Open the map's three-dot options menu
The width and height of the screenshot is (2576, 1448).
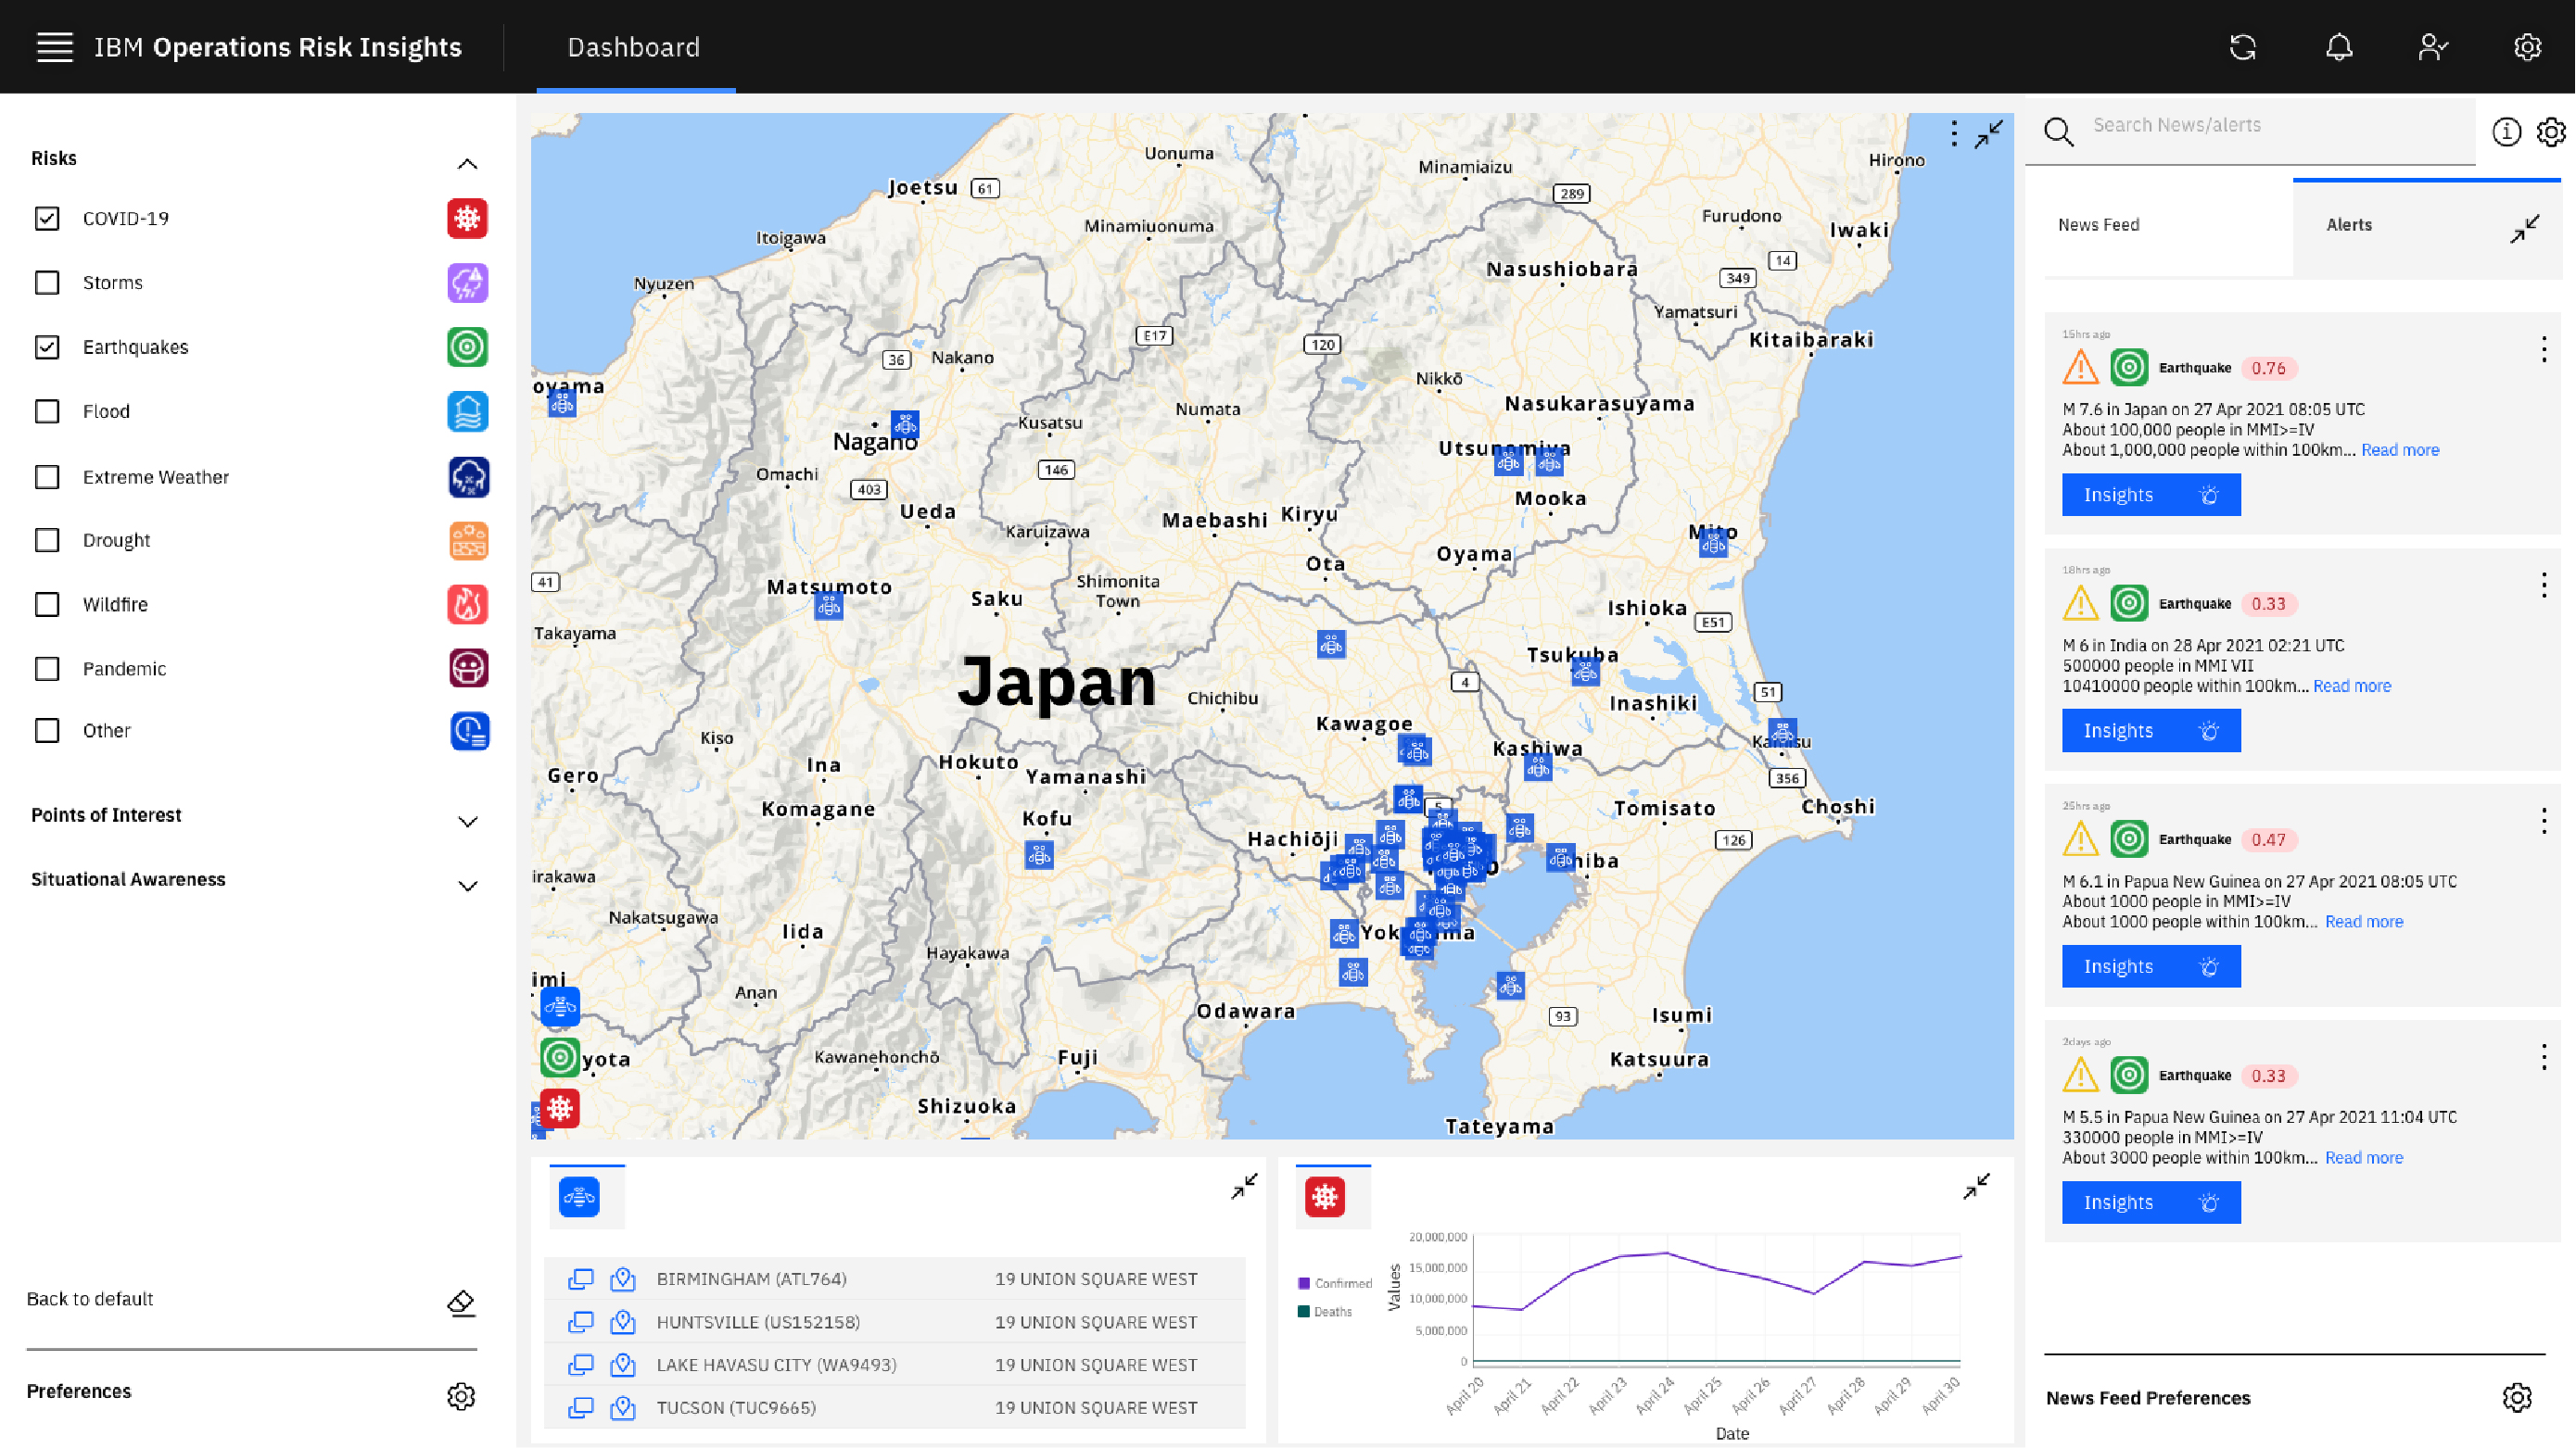tap(1953, 134)
